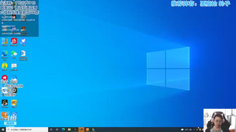Click the taskbar search box
This screenshot has width=236, height=132.
pyautogui.click(x=27, y=130)
